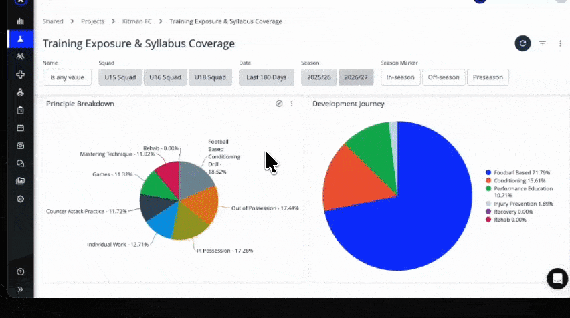570x318 pixels.
Task: Enable the In-season marker filter
Action: (400, 77)
